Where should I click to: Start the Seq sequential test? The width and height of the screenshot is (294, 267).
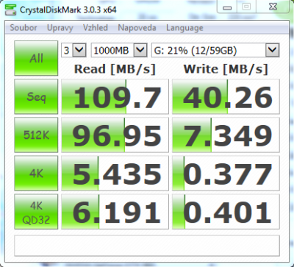click(x=36, y=96)
